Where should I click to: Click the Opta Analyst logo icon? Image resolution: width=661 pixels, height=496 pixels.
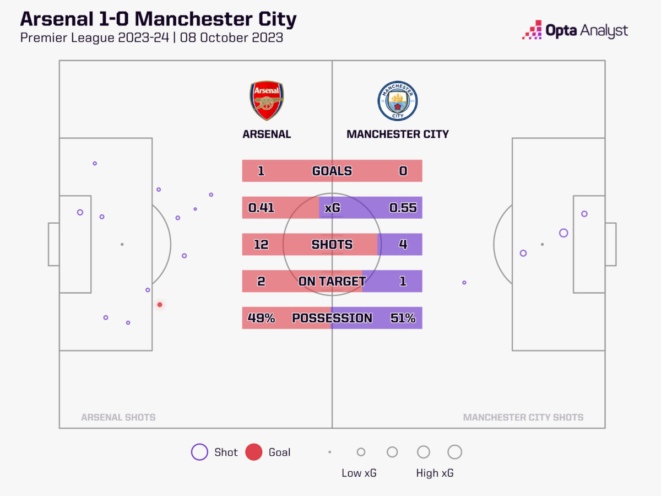tap(532, 30)
